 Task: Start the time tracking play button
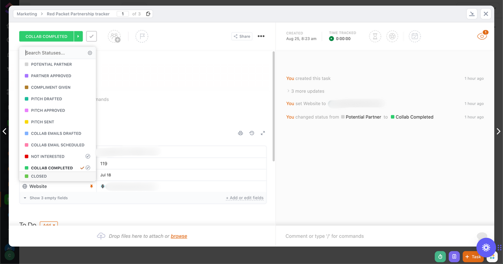[331, 39]
